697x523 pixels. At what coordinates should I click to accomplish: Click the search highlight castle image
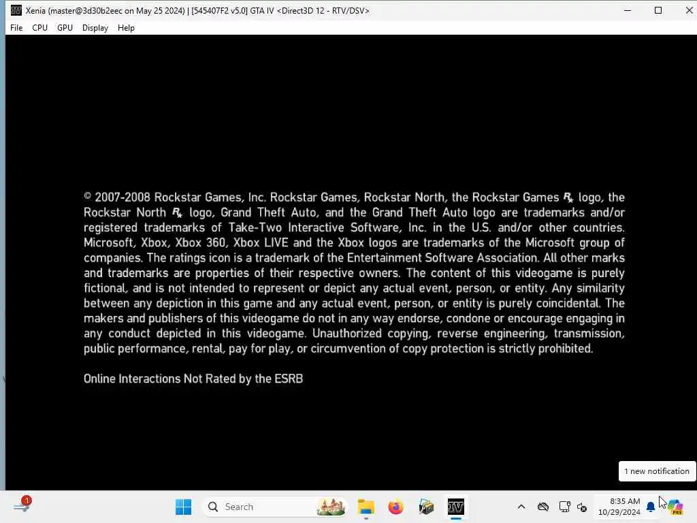(x=331, y=507)
